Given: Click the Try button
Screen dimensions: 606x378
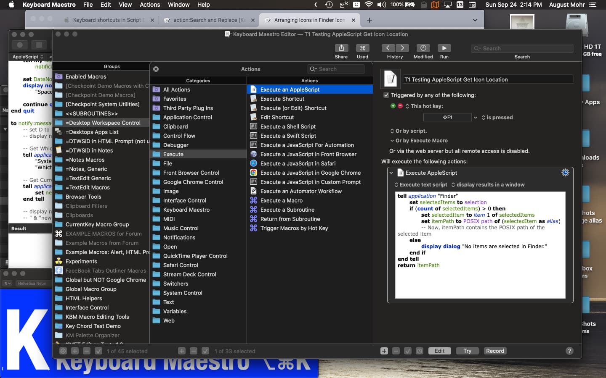Looking at the screenshot, I should tap(467, 351).
